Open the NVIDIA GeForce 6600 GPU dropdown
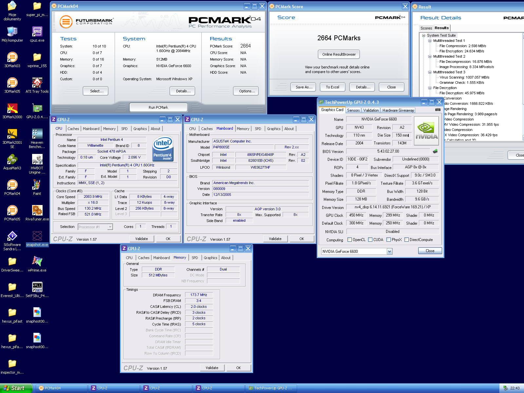Screen dimensions: 524x393 tap(389, 252)
